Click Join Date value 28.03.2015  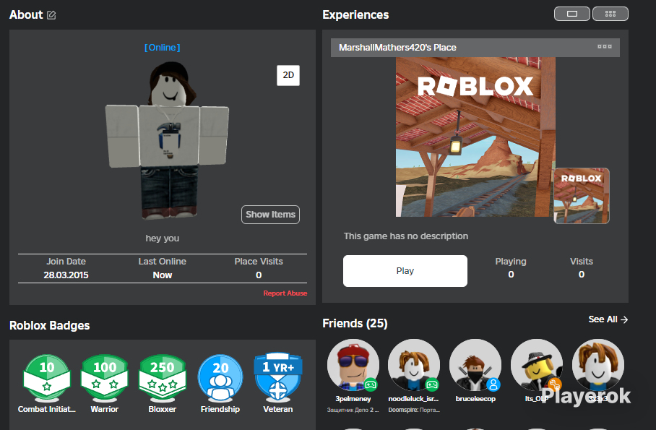tap(66, 275)
